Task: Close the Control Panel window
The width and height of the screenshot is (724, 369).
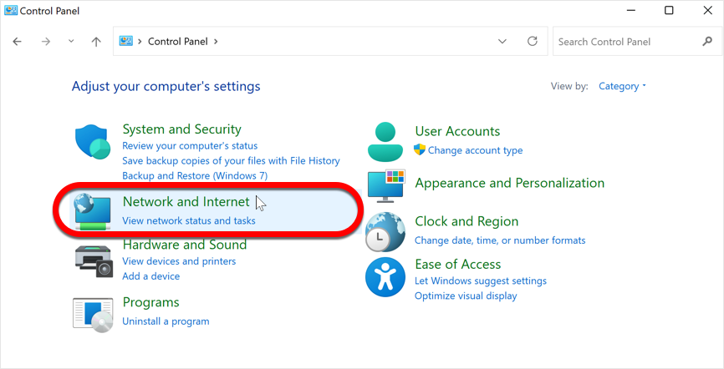Action: 707,10
